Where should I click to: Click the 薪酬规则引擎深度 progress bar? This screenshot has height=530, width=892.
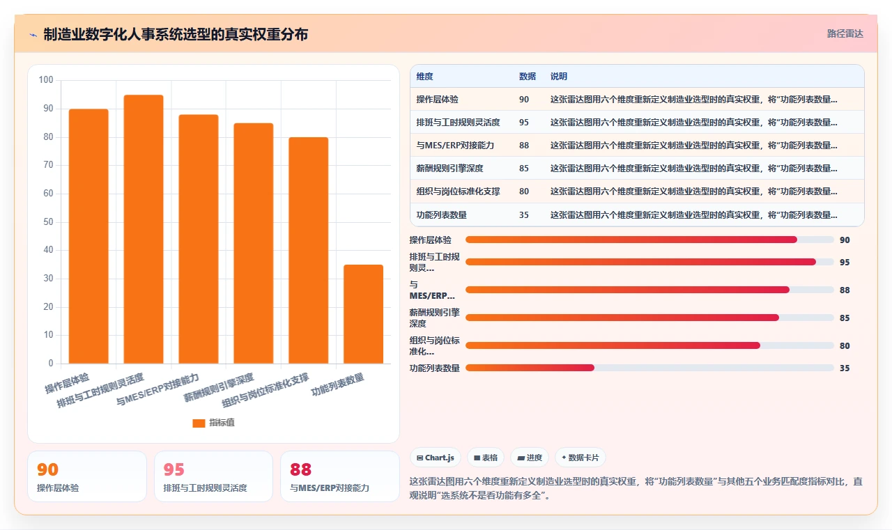[x=649, y=318]
